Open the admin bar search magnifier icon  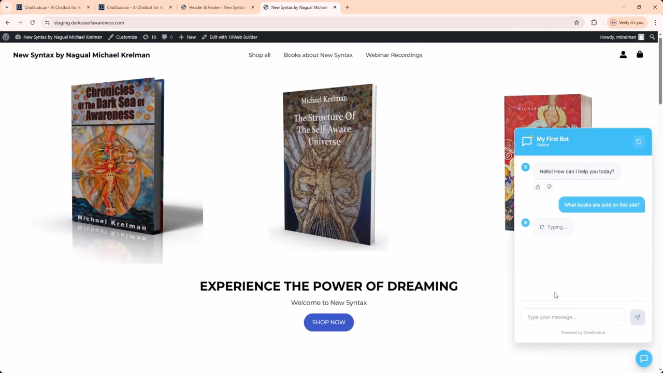(x=652, y=37)
